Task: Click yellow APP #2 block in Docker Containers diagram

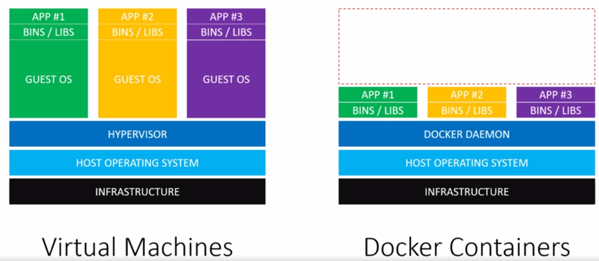Action: point(467,95)
